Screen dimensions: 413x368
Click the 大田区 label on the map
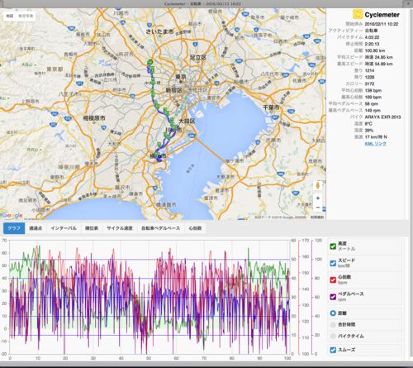point(187,121)
